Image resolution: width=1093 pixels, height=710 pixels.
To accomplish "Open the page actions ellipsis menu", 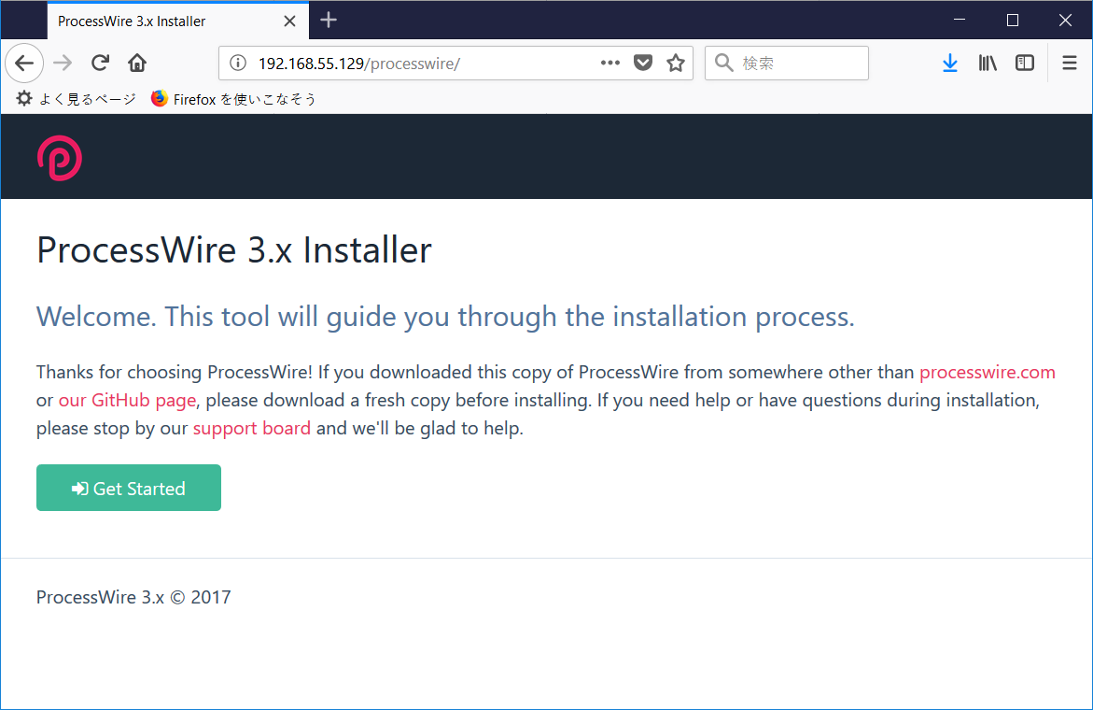I will click(x=610, y=63).
